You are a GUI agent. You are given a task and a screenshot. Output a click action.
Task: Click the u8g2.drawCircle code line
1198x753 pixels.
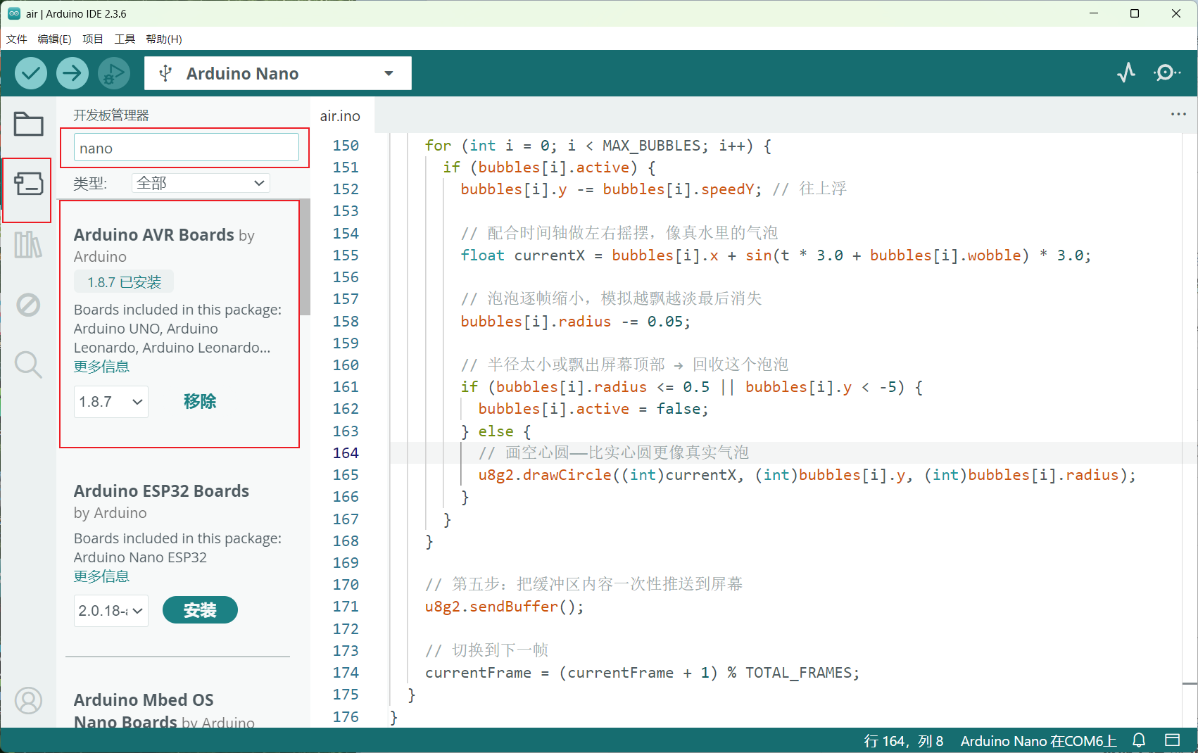coord(807,475)
